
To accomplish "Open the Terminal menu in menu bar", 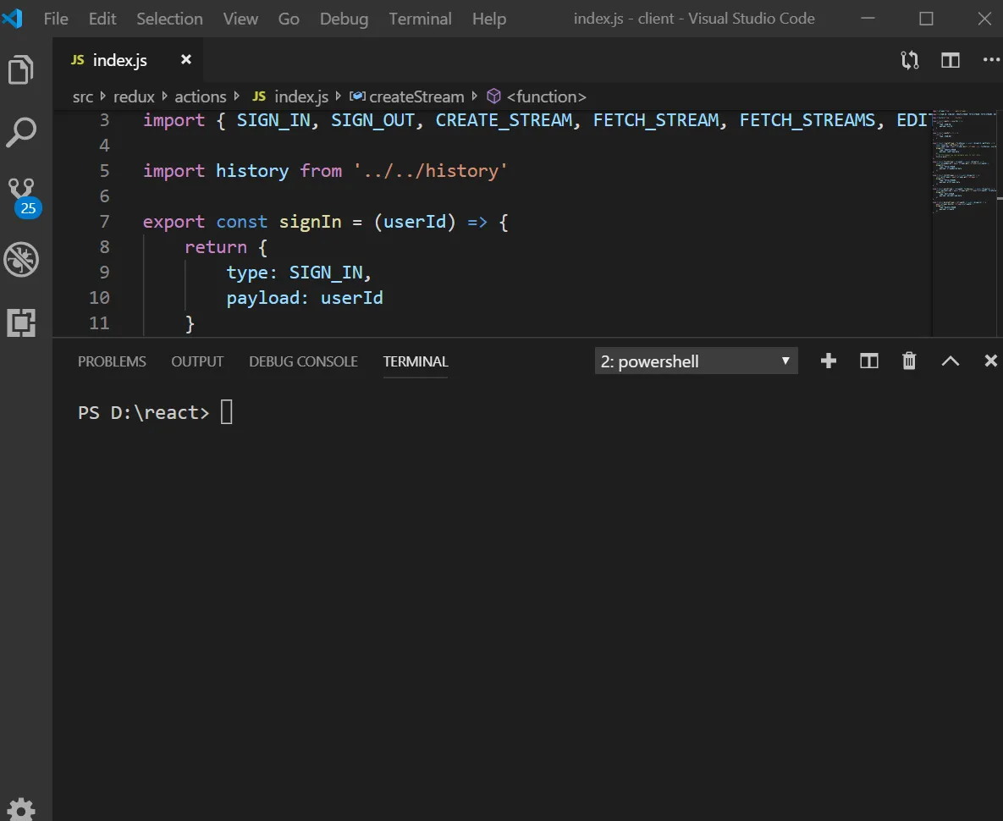I will (420, 19).
